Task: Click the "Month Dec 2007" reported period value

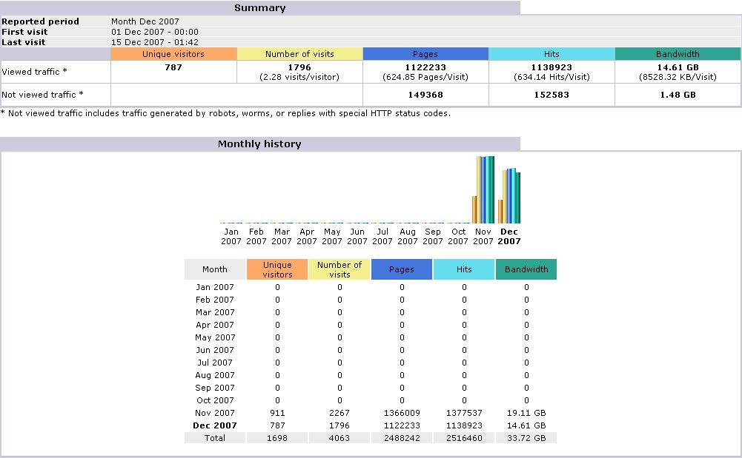Action: 145,21
